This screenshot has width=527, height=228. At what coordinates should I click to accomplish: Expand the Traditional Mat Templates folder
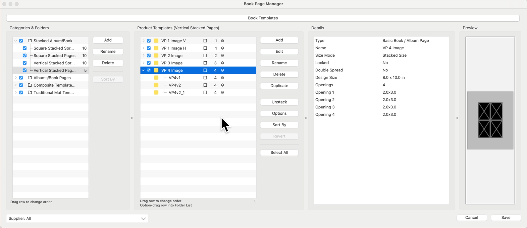16,92
